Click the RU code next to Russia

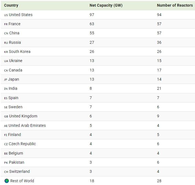point(6,43)
